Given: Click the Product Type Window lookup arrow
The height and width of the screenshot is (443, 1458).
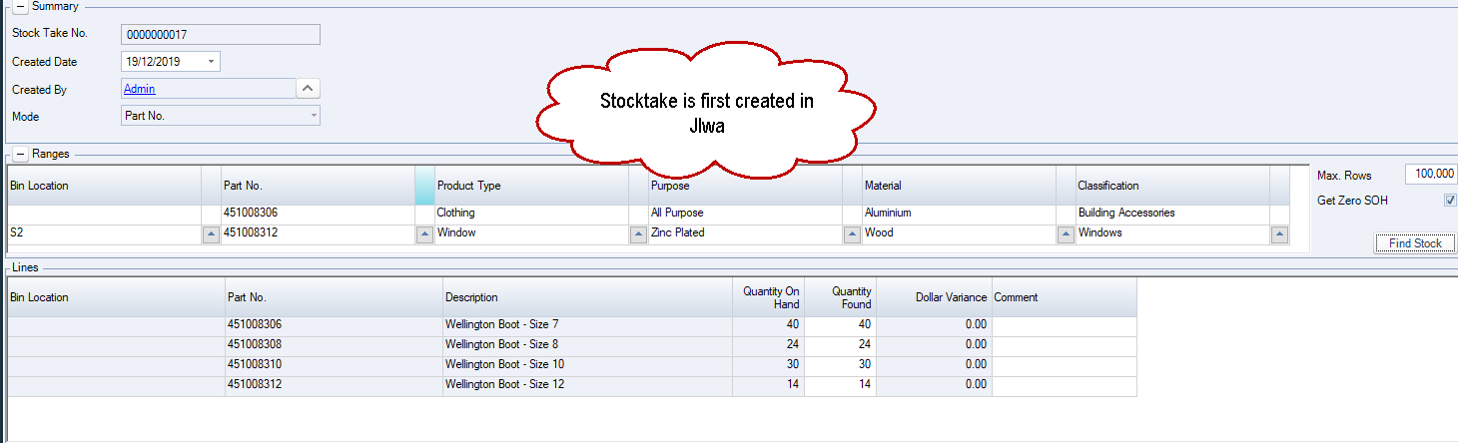Looking at the screenshot, I should 638,234.
